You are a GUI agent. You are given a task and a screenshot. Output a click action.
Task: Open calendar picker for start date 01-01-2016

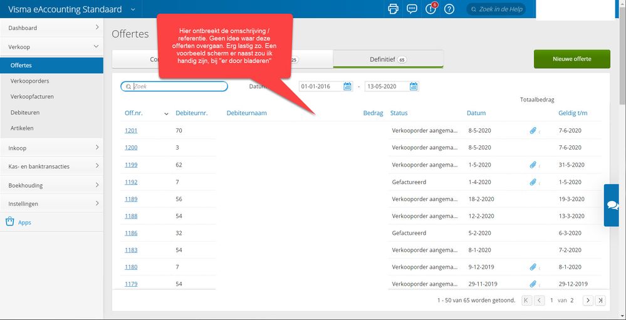click(347, 86)
